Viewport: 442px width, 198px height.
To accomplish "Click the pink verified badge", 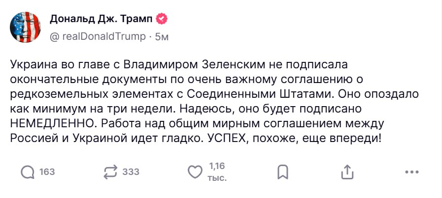I will (161, 19).
